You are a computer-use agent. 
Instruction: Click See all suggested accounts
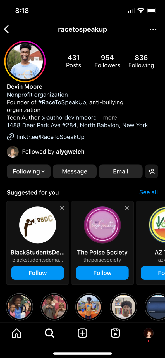click(149, 192)
